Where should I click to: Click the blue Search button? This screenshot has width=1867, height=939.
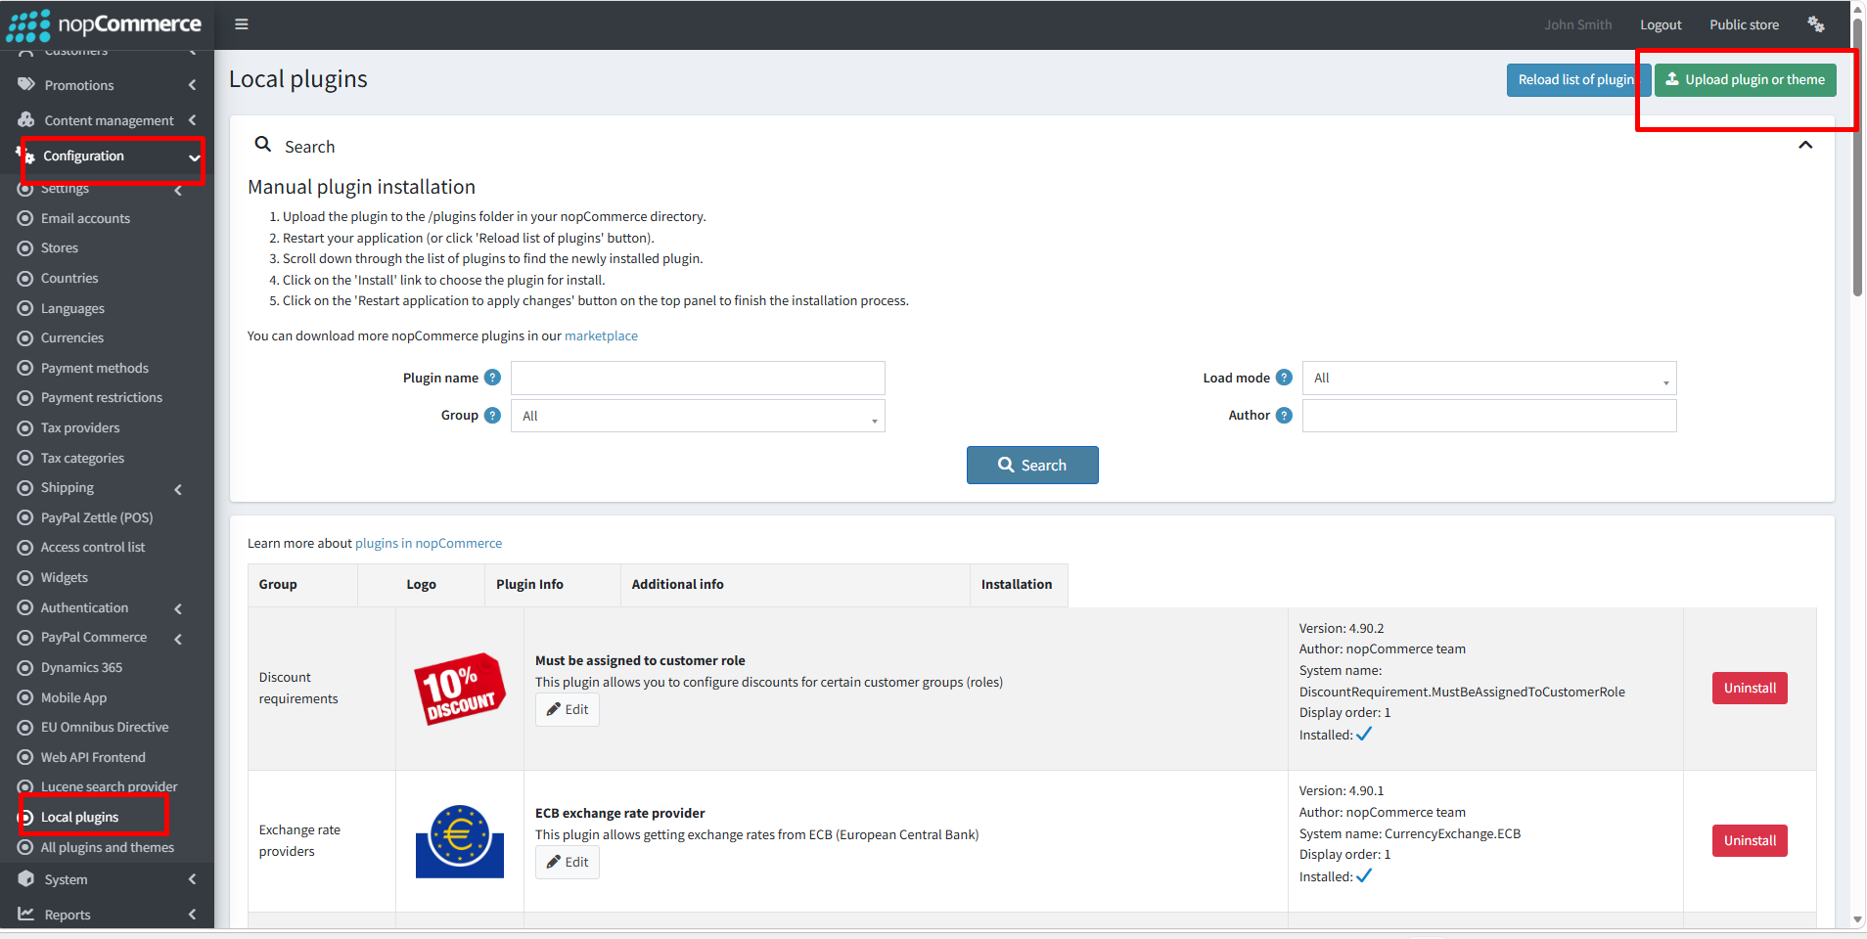1032,466
